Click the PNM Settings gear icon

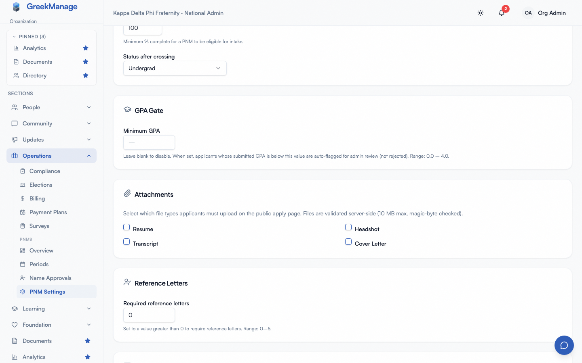pyautogui.click(x=23, y=292)
